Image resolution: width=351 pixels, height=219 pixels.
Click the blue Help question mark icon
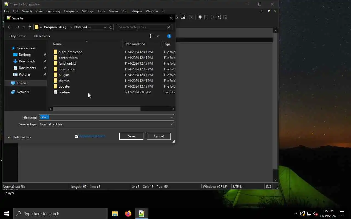pos(169,36)
